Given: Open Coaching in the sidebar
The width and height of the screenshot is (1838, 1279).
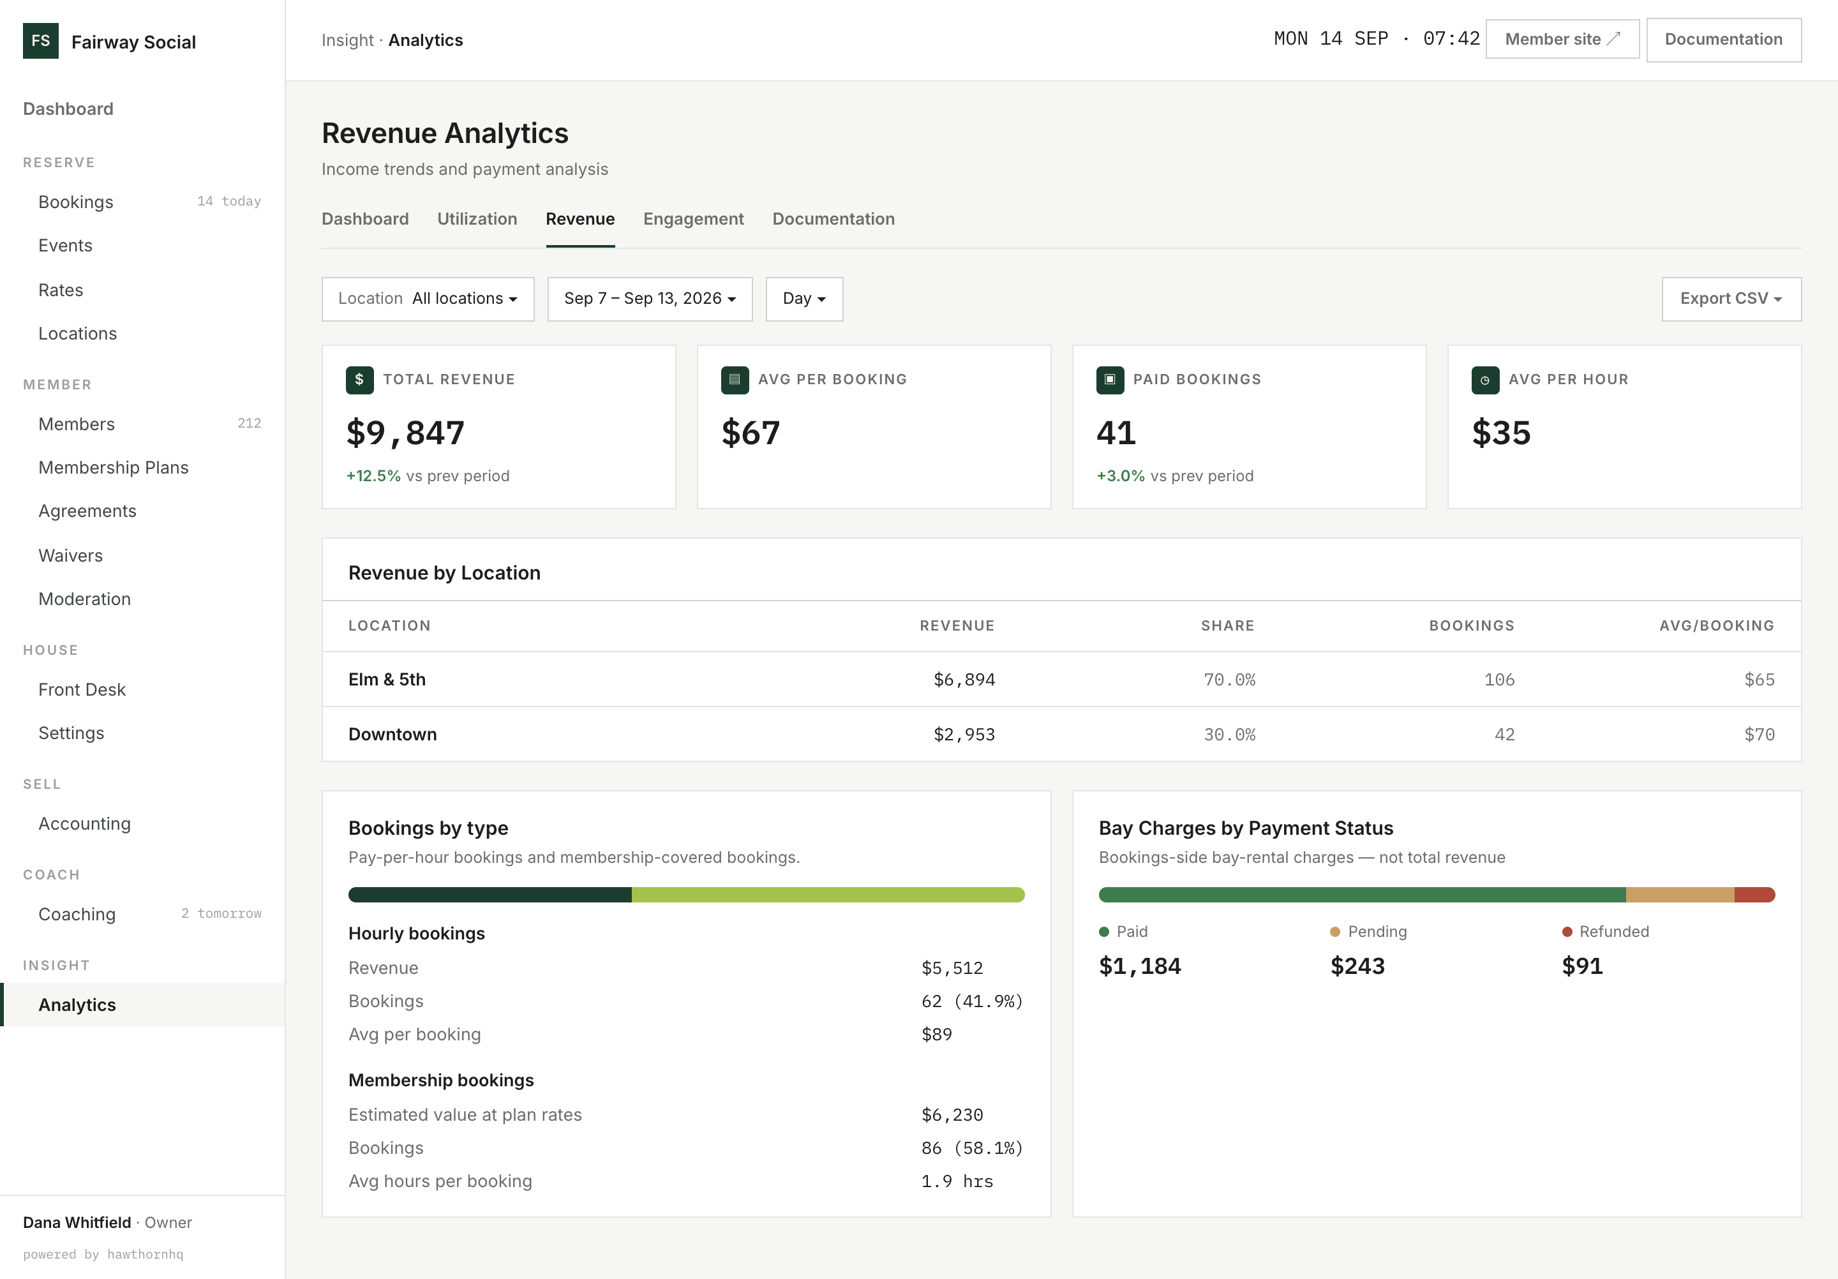Looking at the screenshot, I should tap(142, 914).
